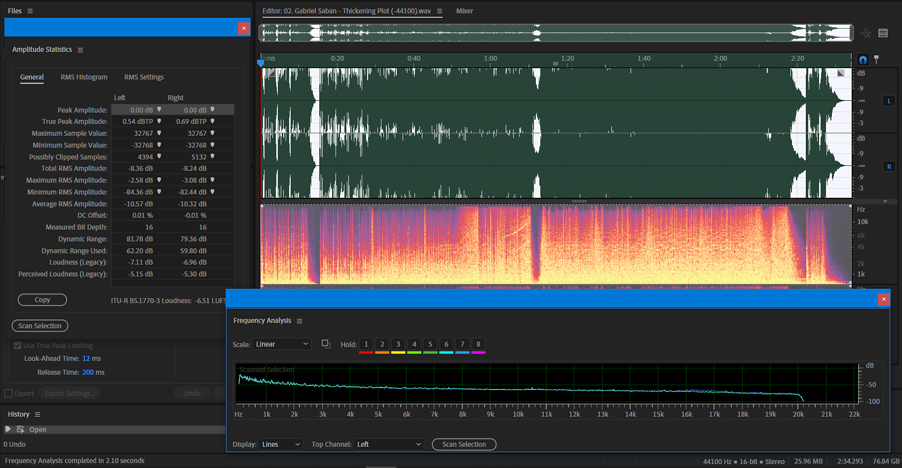Switch to the RMS Histogram tab
Image resolution: width=902 pixels, height=468 pixels.
point(83,77)
